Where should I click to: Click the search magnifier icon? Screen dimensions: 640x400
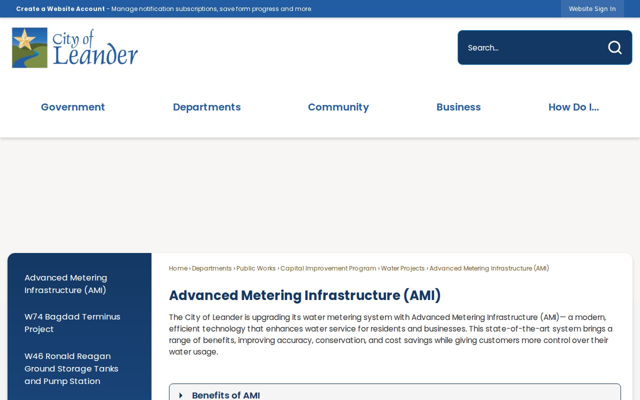click(x=614, y=47)
